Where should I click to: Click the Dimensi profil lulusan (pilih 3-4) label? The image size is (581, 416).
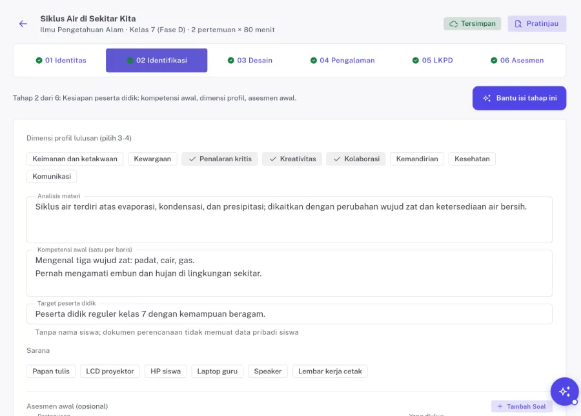click(x=79, y=138)
